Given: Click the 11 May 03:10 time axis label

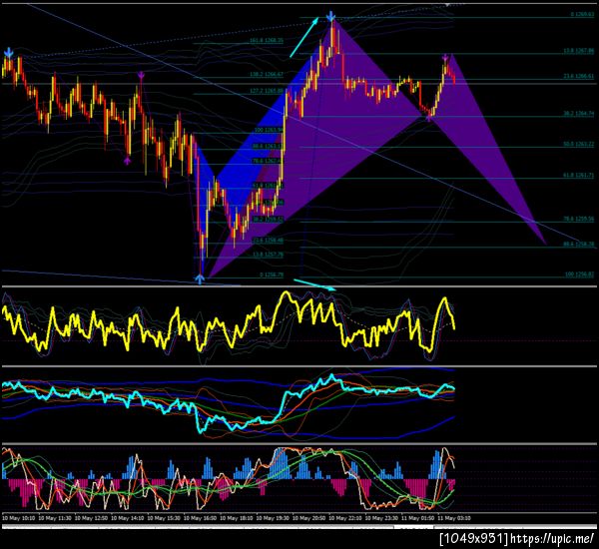Looking at the screenshot, I should (x=454, y=518).
